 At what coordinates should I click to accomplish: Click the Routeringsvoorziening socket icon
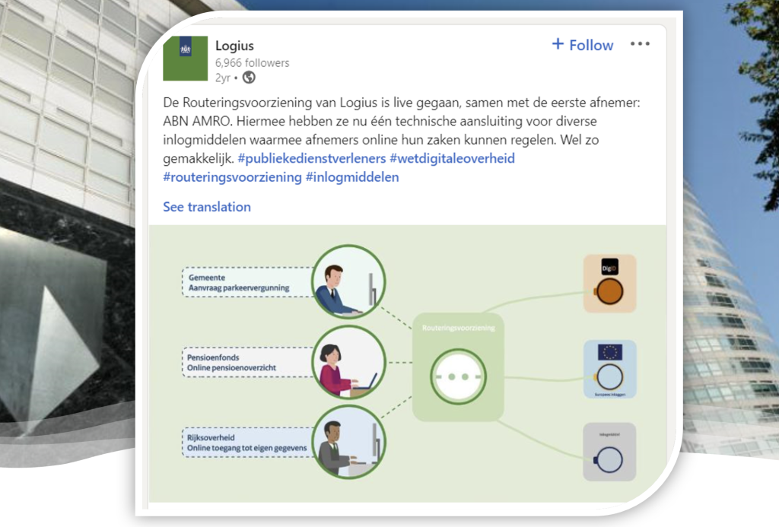click(x=457, y=376)
